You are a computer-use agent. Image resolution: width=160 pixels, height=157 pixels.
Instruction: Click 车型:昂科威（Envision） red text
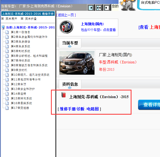tap(118, 62)
